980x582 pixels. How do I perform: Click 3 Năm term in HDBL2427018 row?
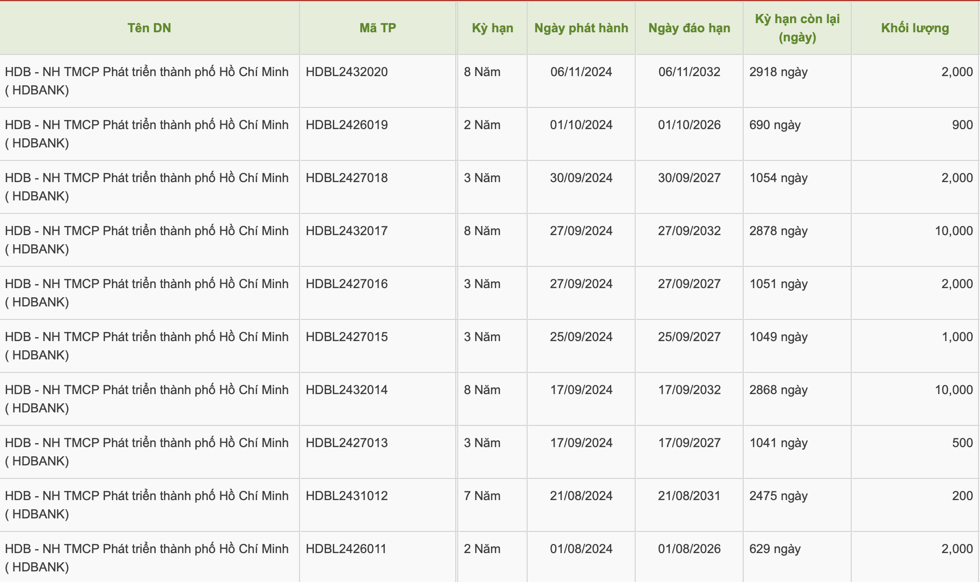click(x=482, y=178)
